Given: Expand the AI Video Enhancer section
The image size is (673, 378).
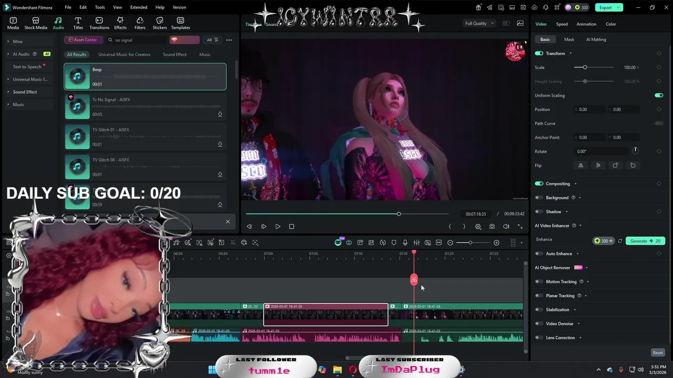Looking at the screenshot, I should point(580,226).
